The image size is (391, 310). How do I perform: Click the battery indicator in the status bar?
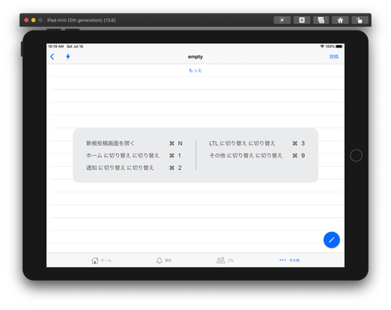coord(339,46)
